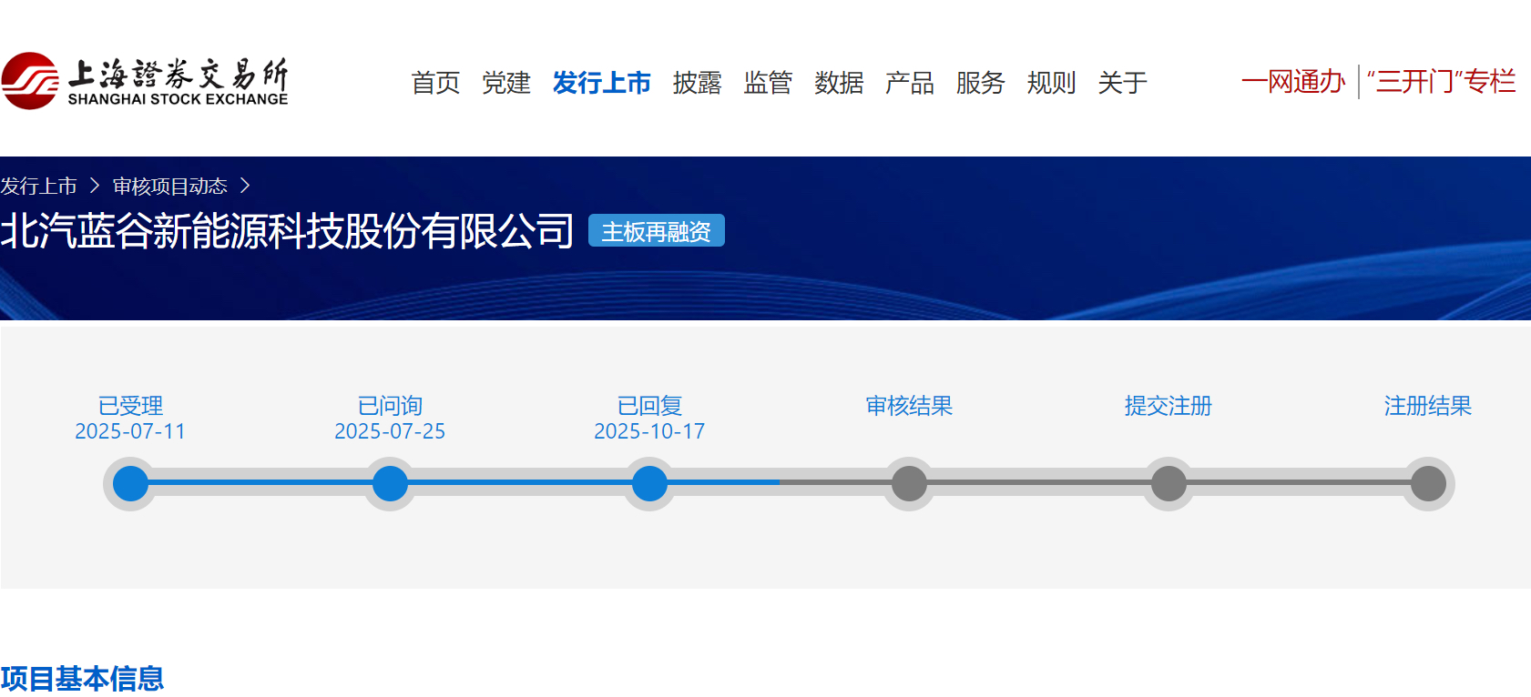Click the date 2025-10-17
The image size is (1531, 697).
coord(649,431)
